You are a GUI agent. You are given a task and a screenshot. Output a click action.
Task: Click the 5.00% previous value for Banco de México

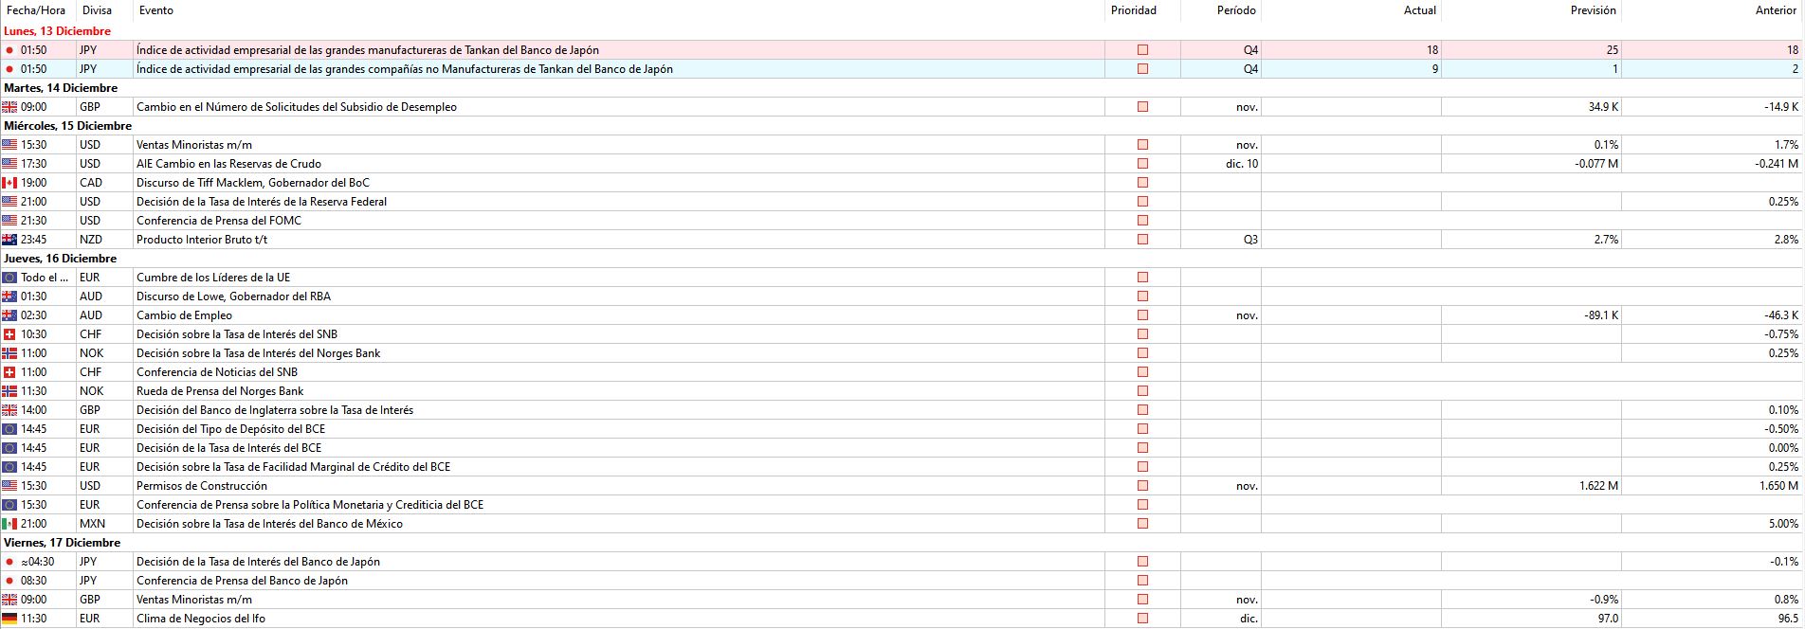click(x=1783, y=524)
